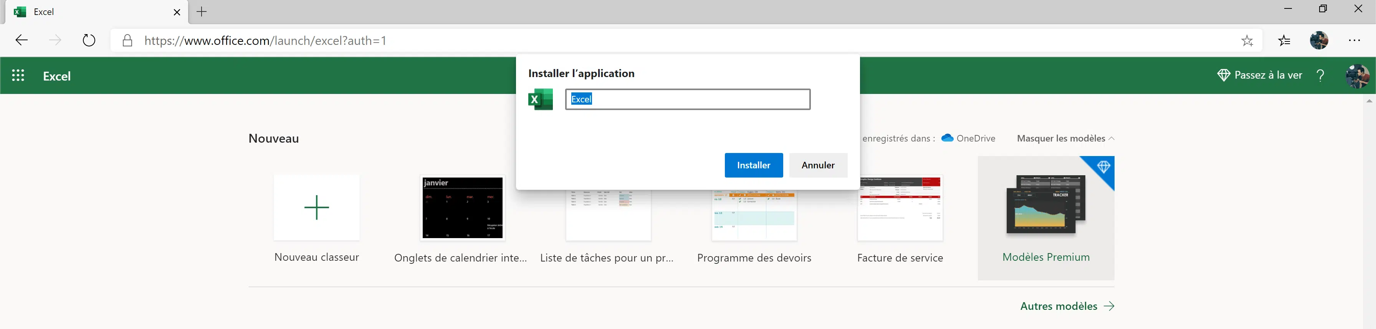Open Office account avatar in green header
1376x329 pixels.
tap(1357, 76)
